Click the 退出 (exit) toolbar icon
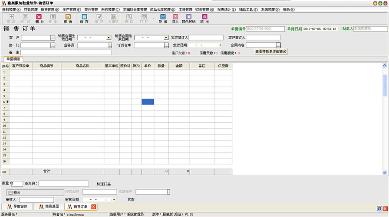Screen dimensions: 389x217 pos(204,19)
